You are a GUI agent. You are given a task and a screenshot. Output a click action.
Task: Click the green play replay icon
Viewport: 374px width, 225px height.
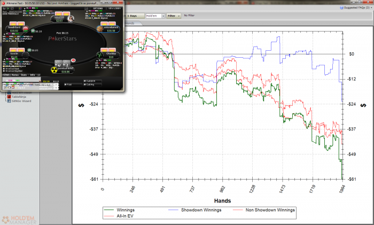pyautogui.click(x=9, y=9)
